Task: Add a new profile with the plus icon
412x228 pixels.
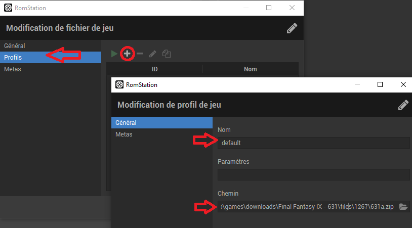Action: [x=128, y=53]
